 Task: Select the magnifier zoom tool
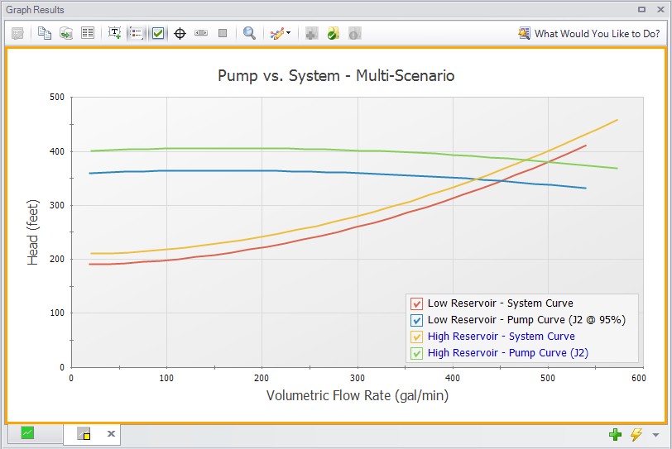tap(249, 33)
